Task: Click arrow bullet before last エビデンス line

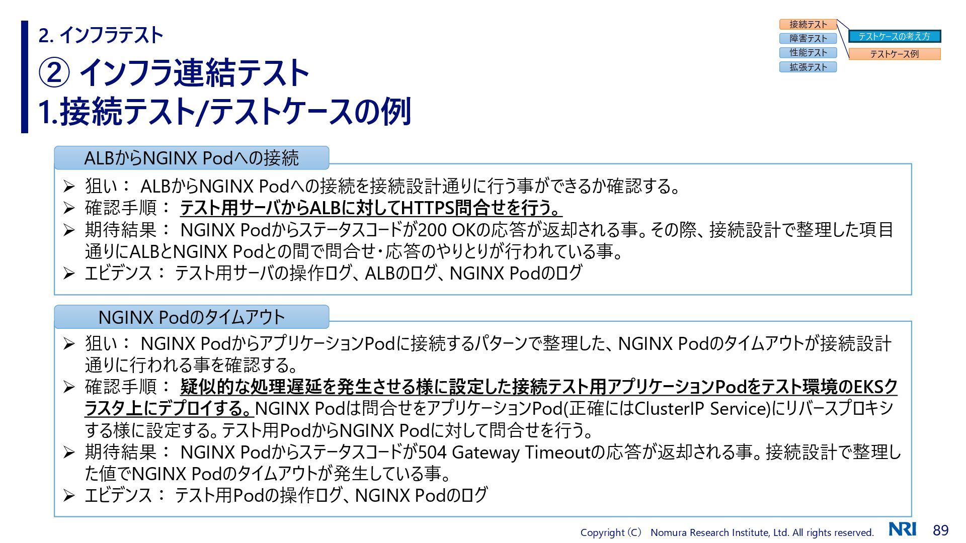Action: (x=69, y=496)
